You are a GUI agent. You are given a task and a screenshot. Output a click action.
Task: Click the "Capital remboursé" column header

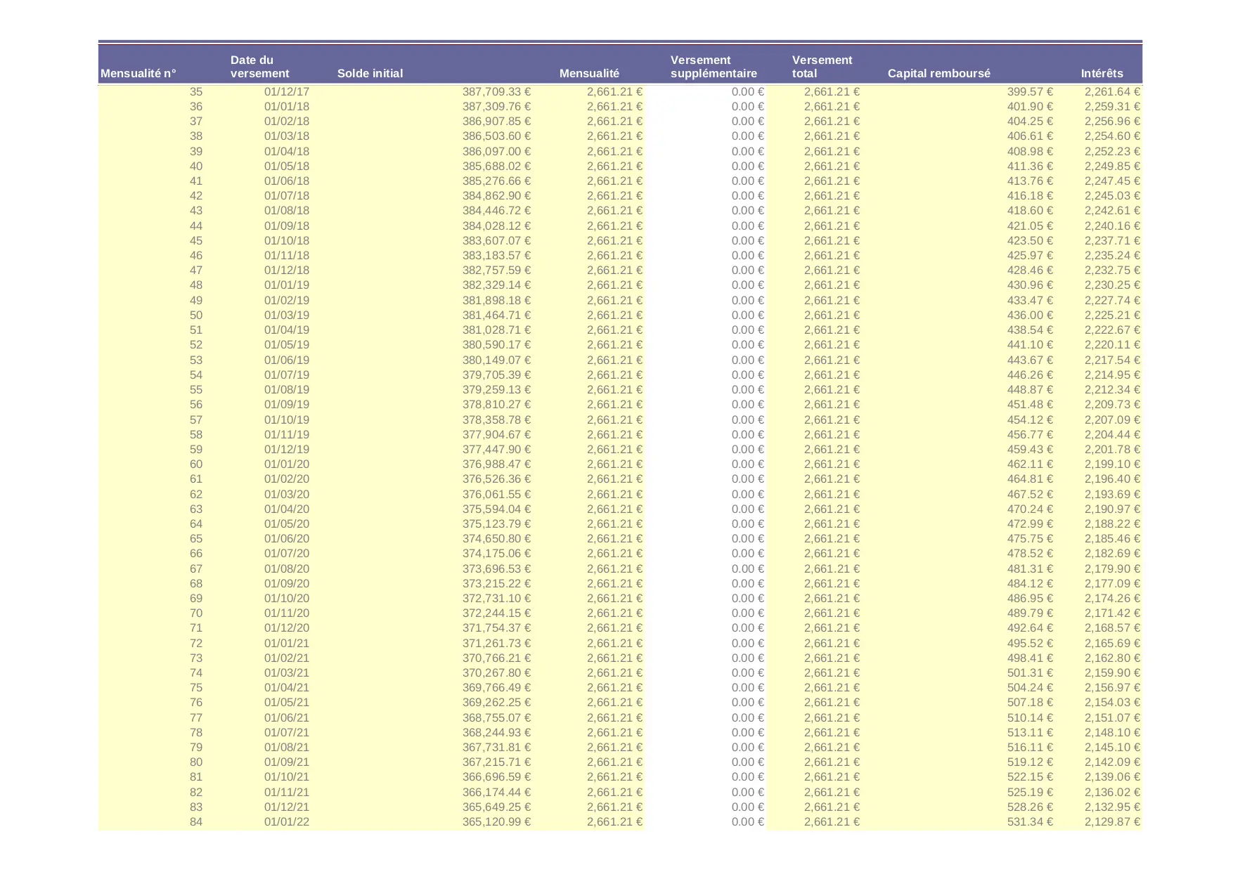938,73
